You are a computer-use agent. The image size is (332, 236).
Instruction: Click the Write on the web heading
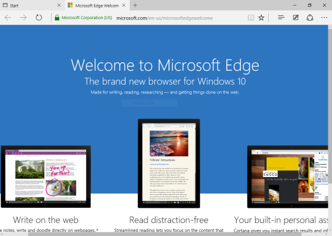coord(45,220)
